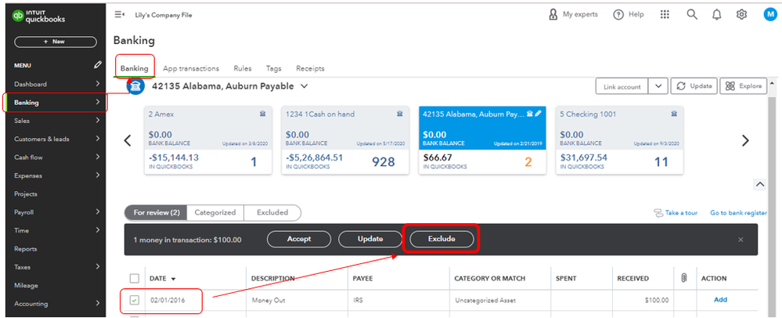Click the attachment paperclip column icon

coord(684,278)
